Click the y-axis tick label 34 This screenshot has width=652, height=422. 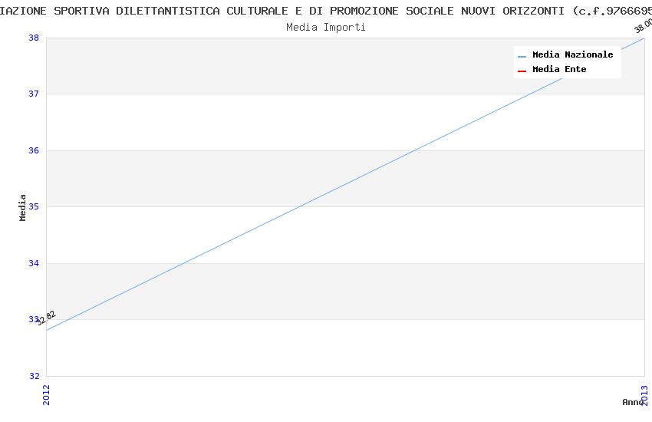point(35,263)
